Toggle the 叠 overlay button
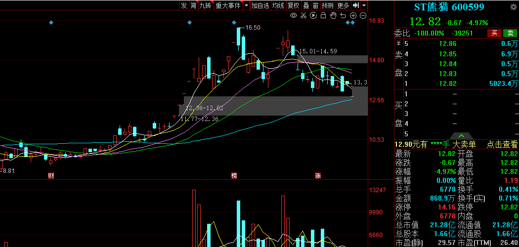 pyautogui.click(x=306, y=5)
